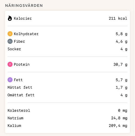Select the Mättat fett label
The width and height of the screenshot is (135, 136).
[20, 88]
